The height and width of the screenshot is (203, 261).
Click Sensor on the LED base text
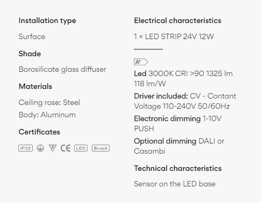(175, 184)
